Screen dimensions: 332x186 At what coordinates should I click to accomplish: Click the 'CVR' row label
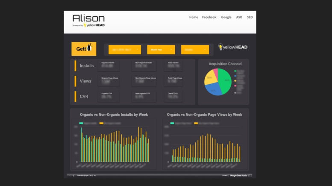coord(84,97)
